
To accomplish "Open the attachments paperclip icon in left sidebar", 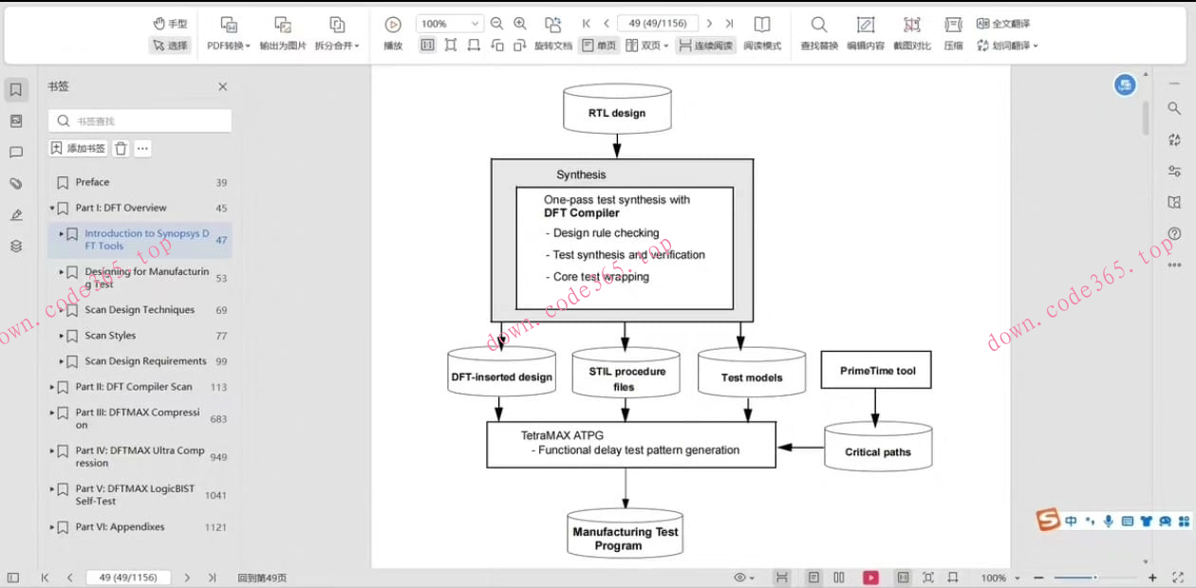I will pyautogui.click(x=16, y=184).
